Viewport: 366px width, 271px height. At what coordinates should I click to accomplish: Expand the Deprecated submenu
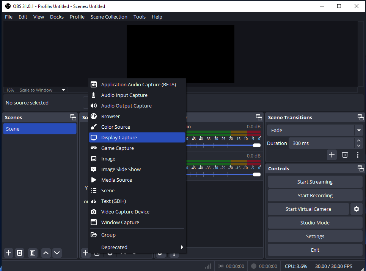point(182,247)
